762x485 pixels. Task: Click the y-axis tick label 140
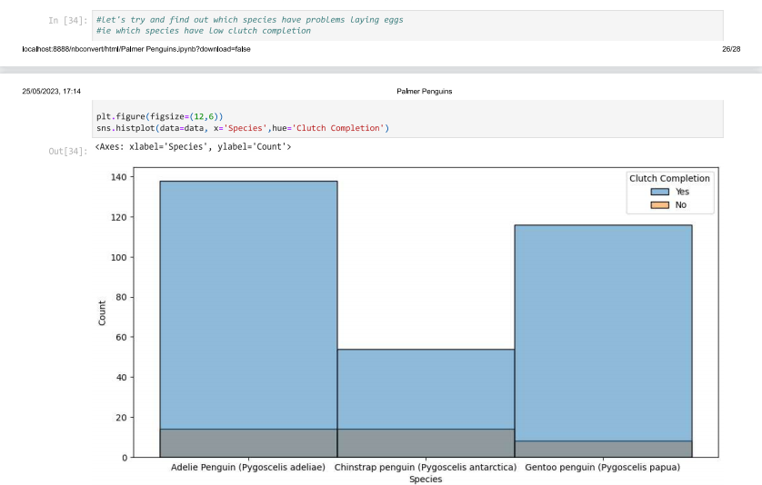pos(119,177)
